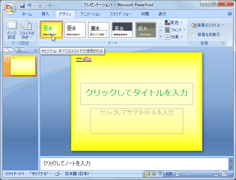Select the デザイン tab
Viewport: 236px width, 180px height.
tap(65, 14)
